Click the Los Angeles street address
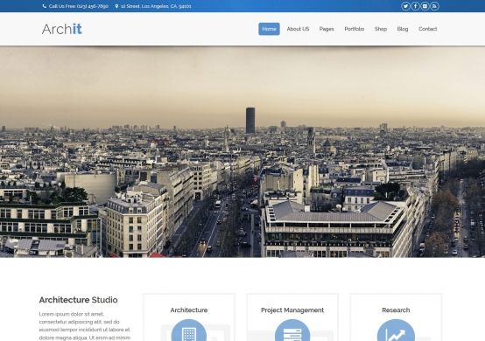This screenshot has height=341, width=485. point(156,6)
